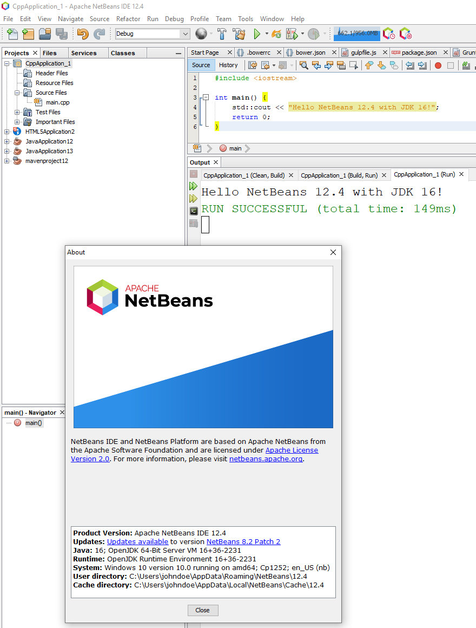Click the Open Project toolbar icon

[45, 34]
